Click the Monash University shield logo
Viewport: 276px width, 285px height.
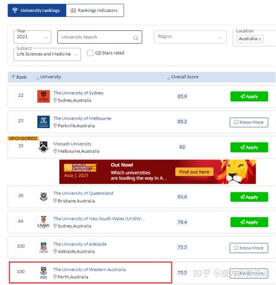pyautogui.click(x=43, y=147)
